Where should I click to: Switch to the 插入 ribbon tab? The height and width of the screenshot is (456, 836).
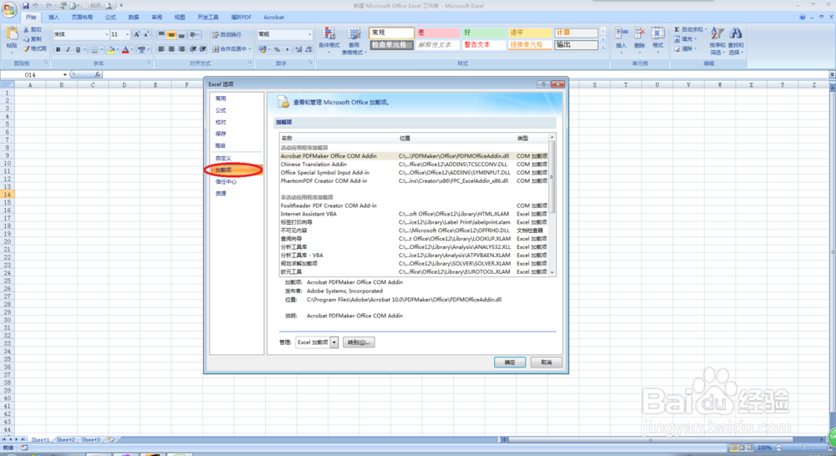point(54,18)
